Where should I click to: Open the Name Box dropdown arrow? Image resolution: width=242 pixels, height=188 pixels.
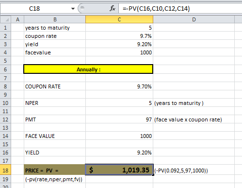[x=73, y=9]
